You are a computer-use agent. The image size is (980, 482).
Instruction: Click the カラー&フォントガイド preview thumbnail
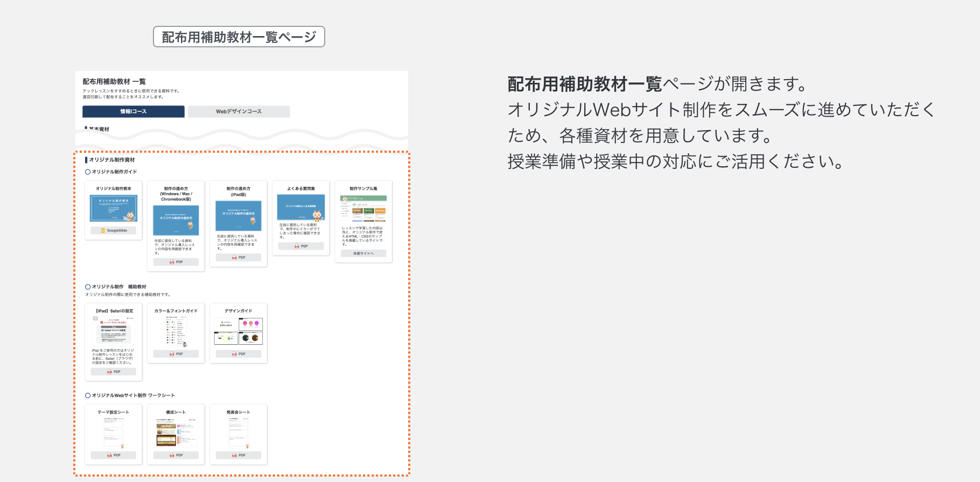click(x=176, y=331)
